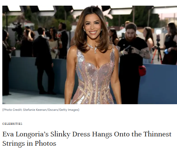
Task: Click 'Slinky Dress' words in the headline
Action: pyautogui.click(x=70, y=134)
